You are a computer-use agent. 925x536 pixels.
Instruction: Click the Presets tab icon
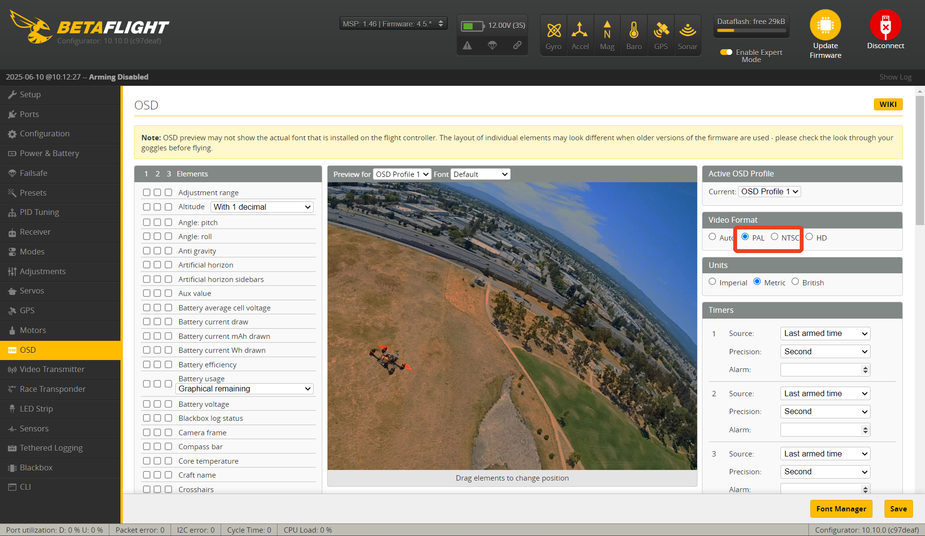[x=12, y=193]
